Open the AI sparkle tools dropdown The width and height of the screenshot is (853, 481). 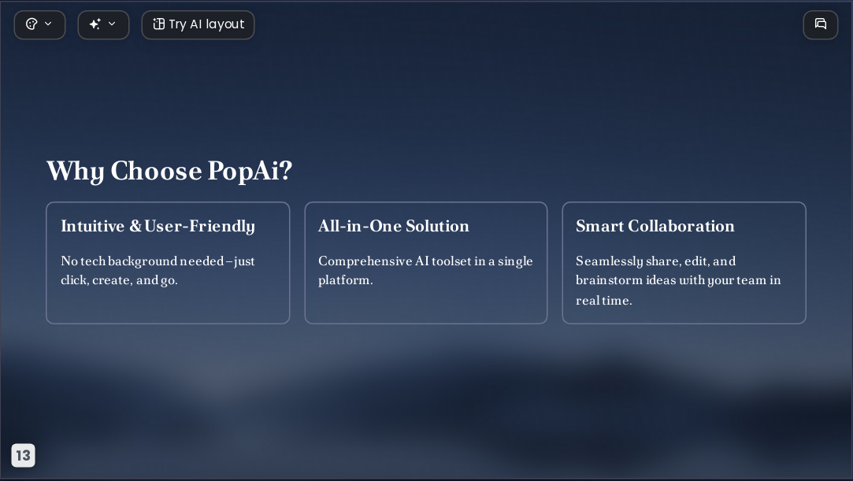coord(103,25)
